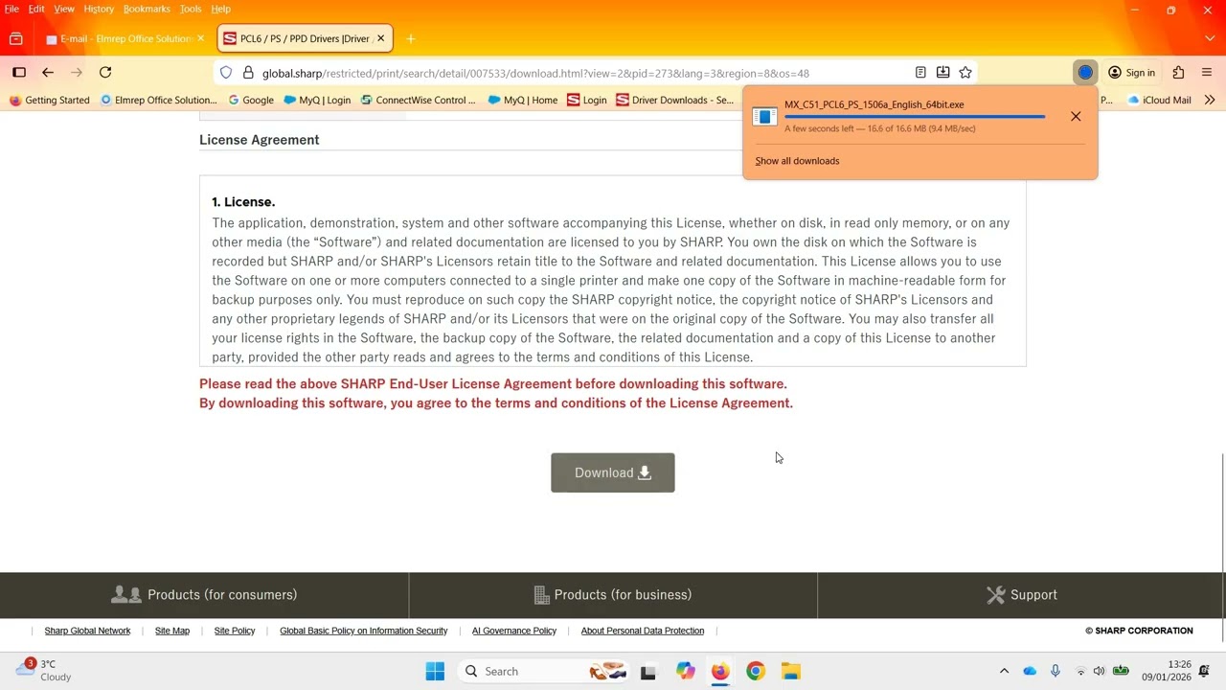Close the E-mail Elmrep tab
The image size is (1226, 690).
point(200,39)
